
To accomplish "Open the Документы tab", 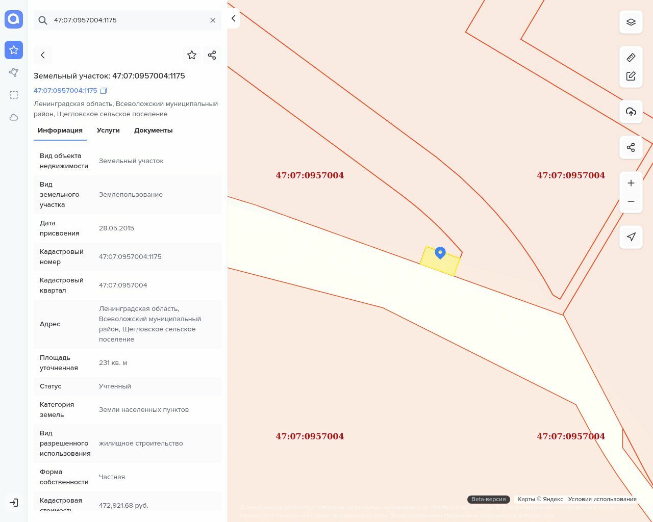I will tap(153, 130).
